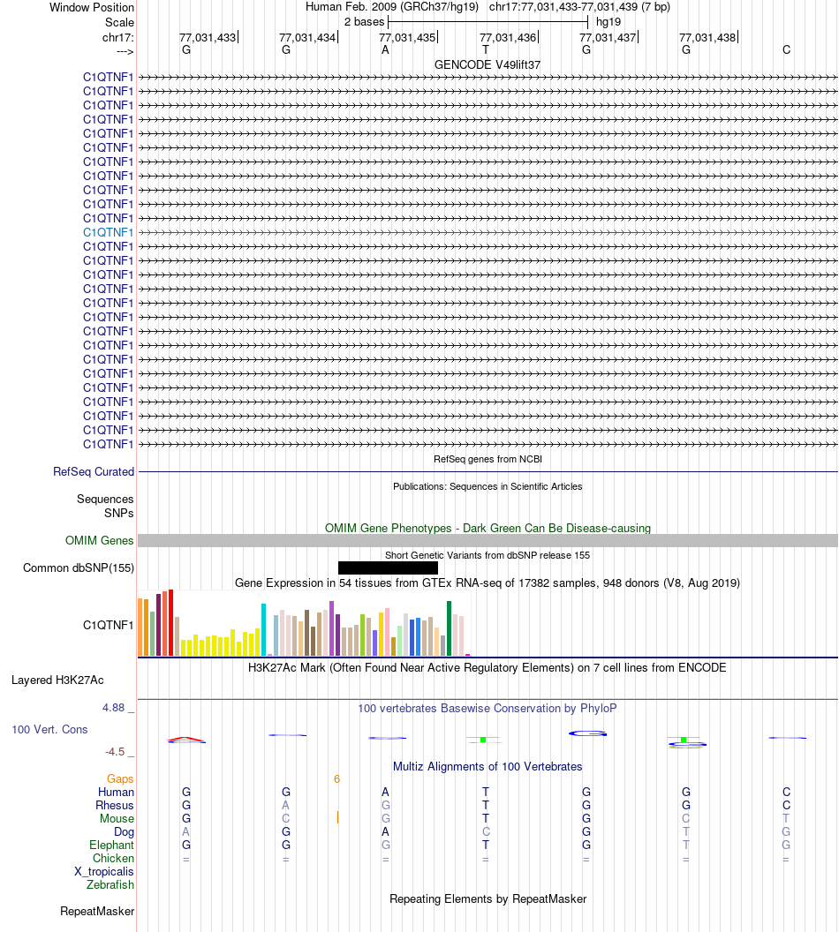
Task: Select the Rhesus alignment row label
Action: pyautogui.click(x=115, y=806)
